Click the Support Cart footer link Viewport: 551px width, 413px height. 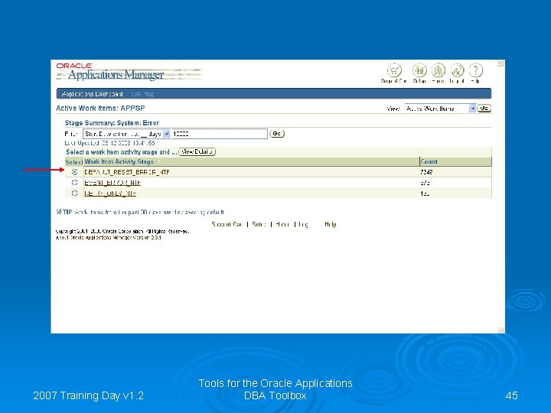[x=227, y=224]
